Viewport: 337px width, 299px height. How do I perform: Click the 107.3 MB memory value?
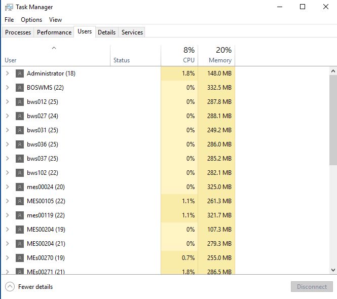tap(219, 230)
